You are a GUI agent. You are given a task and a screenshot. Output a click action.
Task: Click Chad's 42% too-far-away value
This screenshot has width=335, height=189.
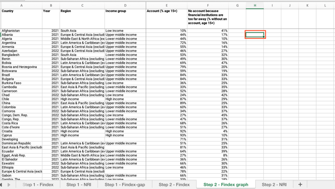coord(208,95)
